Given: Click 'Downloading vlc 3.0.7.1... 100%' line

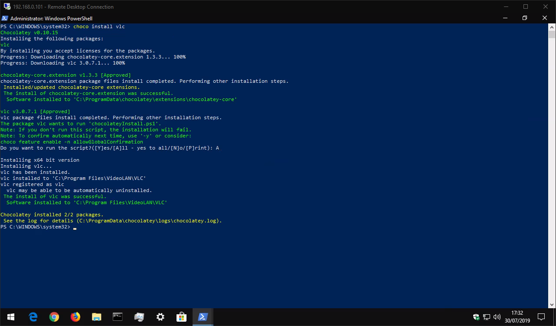Looking at the screenshot, I should point(62,63).
